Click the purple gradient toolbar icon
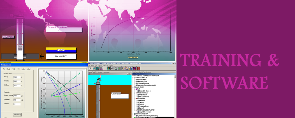Image resolution: width=295 pixels, height=118 pixels. [x=134, y=68]
